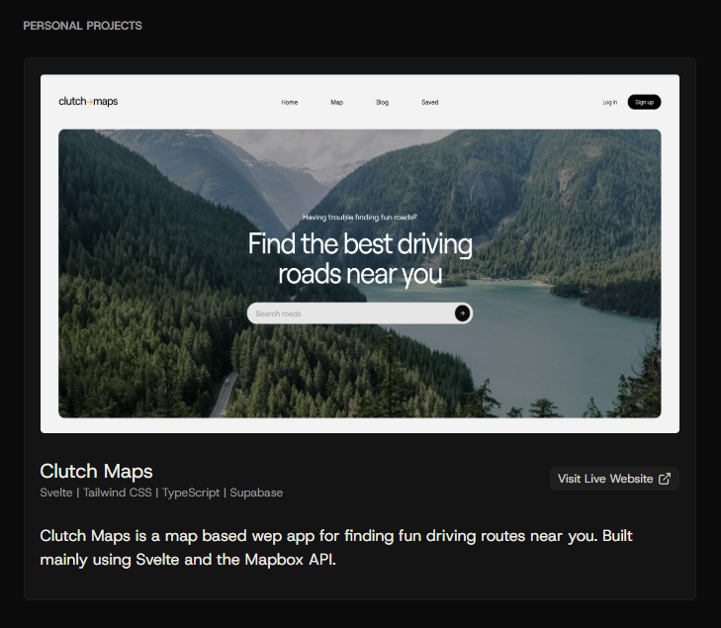The height and width of the screenshot is (628, 721).
Task: Click the Svelte tech label
Action: [x=56, y=493]
